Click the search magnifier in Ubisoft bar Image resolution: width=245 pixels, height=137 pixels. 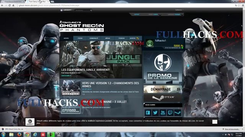(x=91, y=10)
